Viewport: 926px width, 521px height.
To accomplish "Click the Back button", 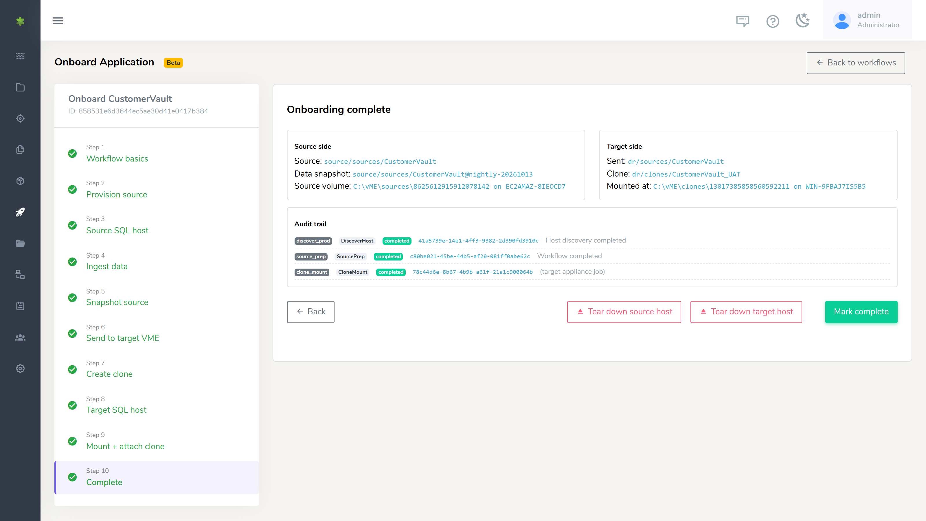I will pos(310,312).
